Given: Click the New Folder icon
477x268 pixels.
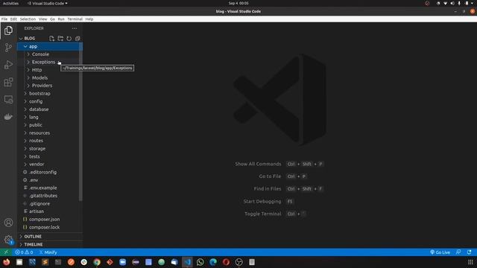Looking at the screenshot, I should [60, 38].
